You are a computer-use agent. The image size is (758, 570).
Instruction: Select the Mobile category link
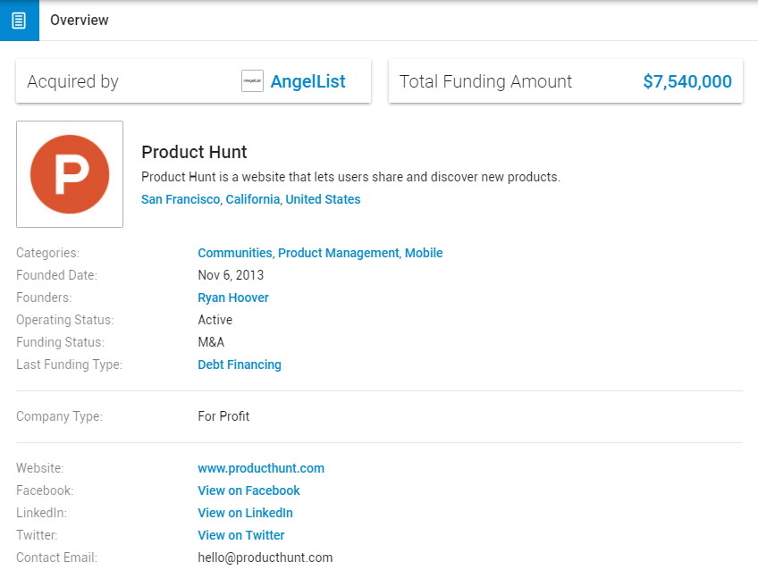click(424, 253)
